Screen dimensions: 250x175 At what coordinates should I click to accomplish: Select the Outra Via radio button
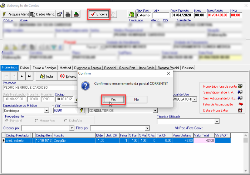point(65,120)
